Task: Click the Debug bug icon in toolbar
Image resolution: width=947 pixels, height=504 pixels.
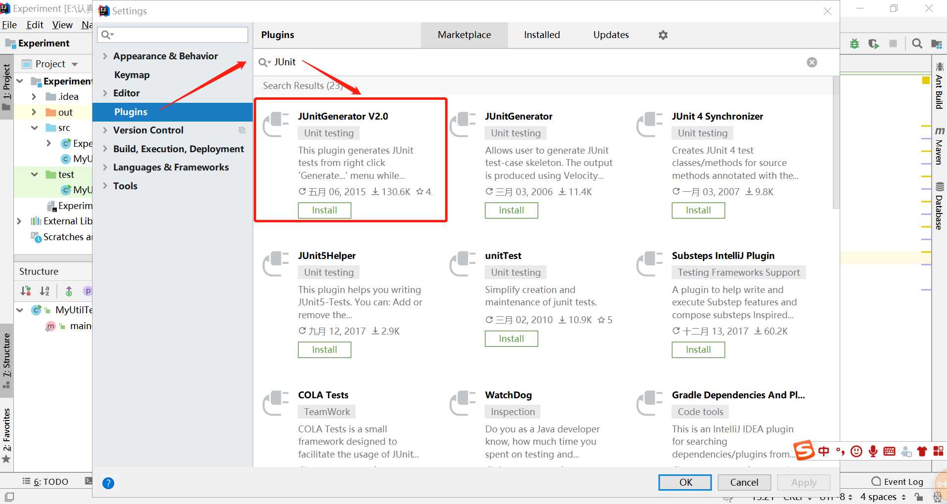Action: coord(855,43)
